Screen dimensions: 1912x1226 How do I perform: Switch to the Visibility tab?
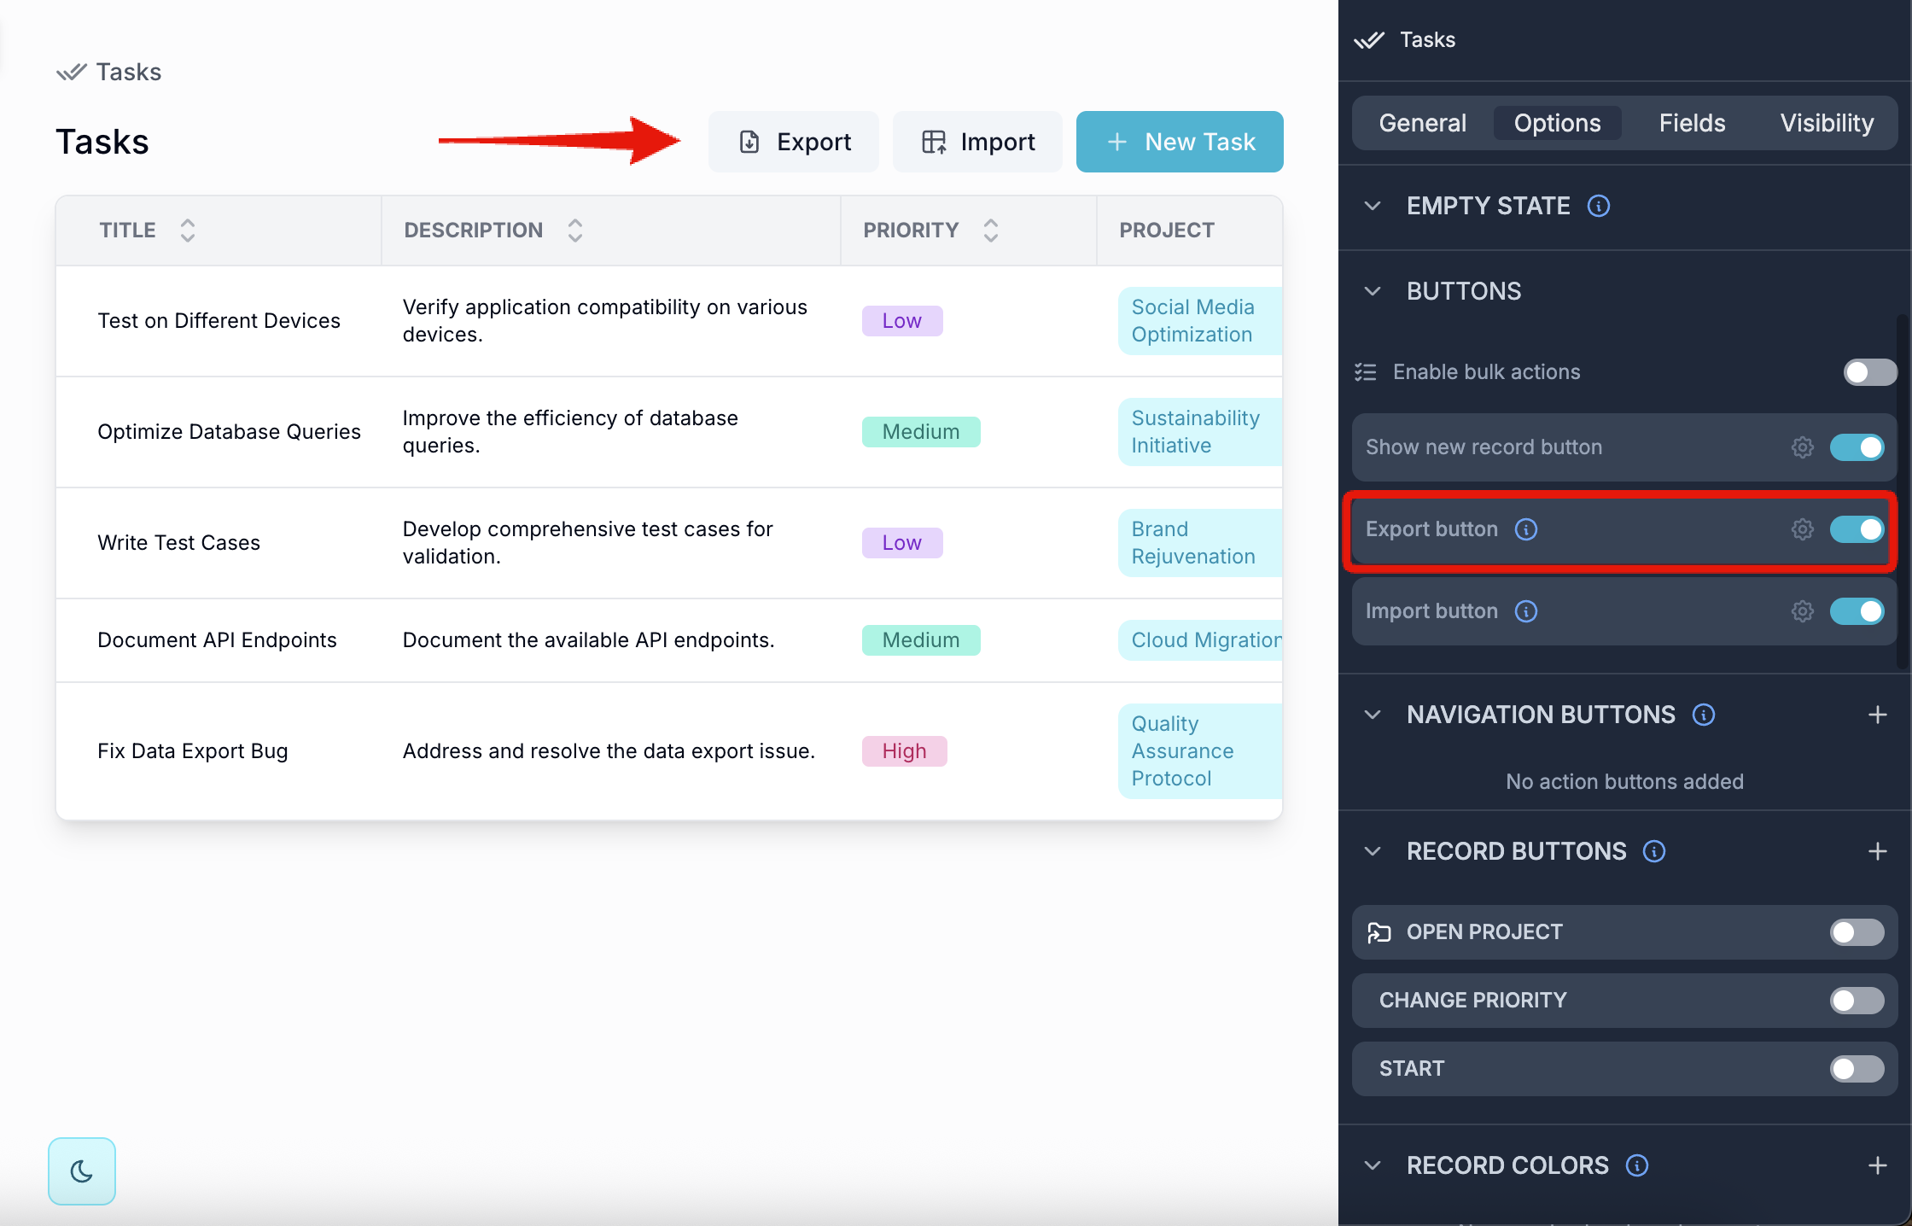click(x=1827, y=123)
